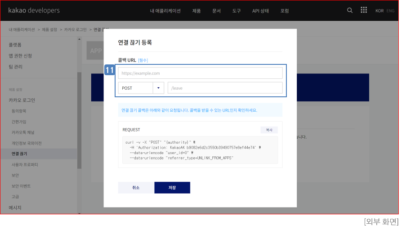Click the /leave path input field
This screenshot has width=406, height=231.
pyautogui.click(x=225, y=88)
